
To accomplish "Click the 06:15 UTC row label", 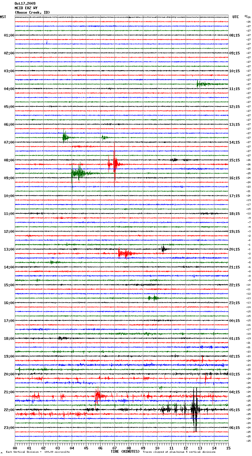I will tap(235, 428).
